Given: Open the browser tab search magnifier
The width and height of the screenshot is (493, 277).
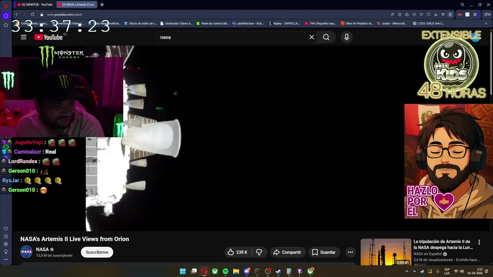Looking at the screenshot, I should click(x=462, y=5).
